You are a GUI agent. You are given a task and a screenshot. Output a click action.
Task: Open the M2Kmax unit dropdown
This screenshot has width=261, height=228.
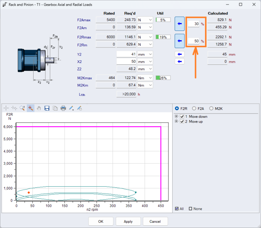click(x=145, y=78)
